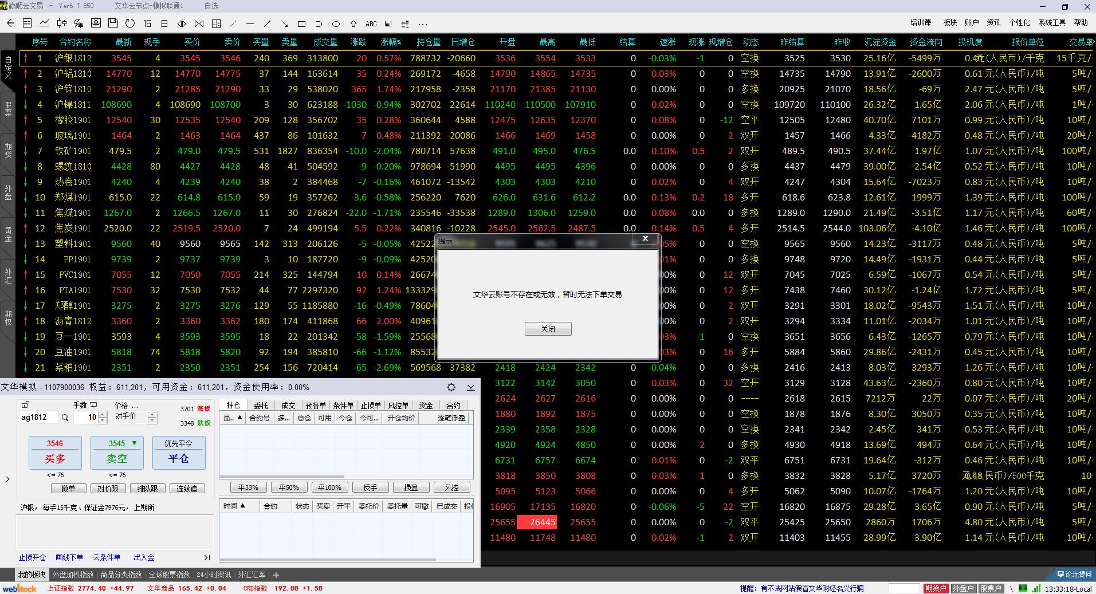
Task: Select the ellipse drawing tool
Action: pyautogui.click(x=336, y=24)
